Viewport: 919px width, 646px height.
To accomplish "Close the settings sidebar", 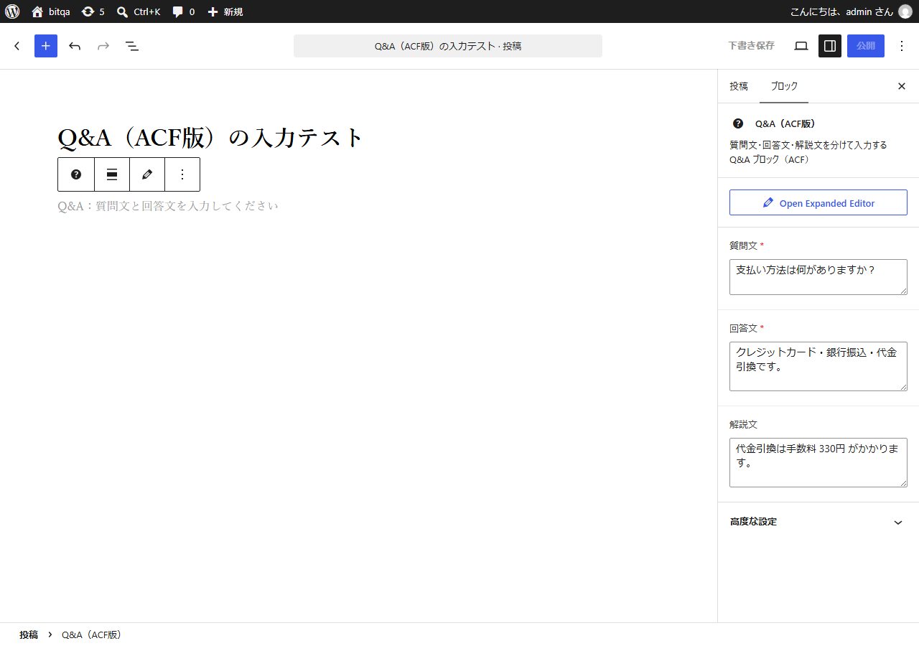I will (902, 86).
